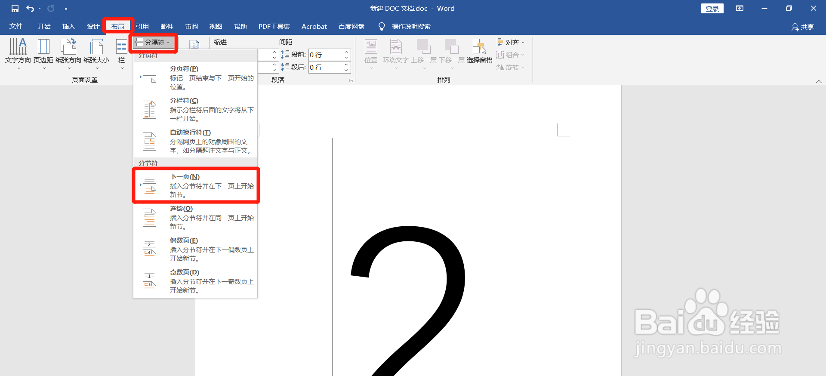
Task: Choose 奇数页(D) section break
Action: coord(196,281)
